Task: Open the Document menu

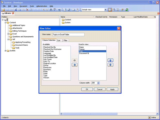Action: (x=23, y=6)
